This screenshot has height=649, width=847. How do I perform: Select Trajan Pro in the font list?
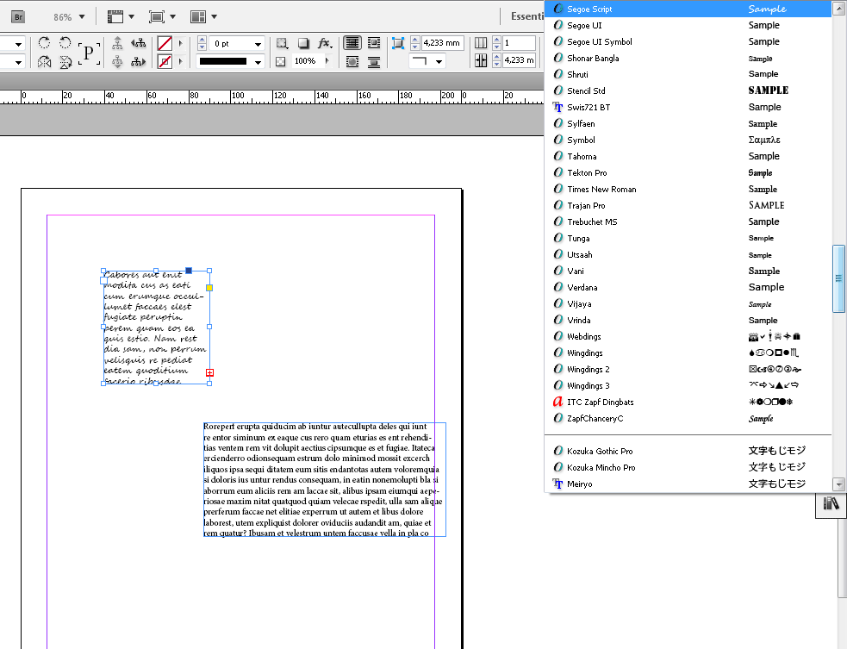(688, 205)
